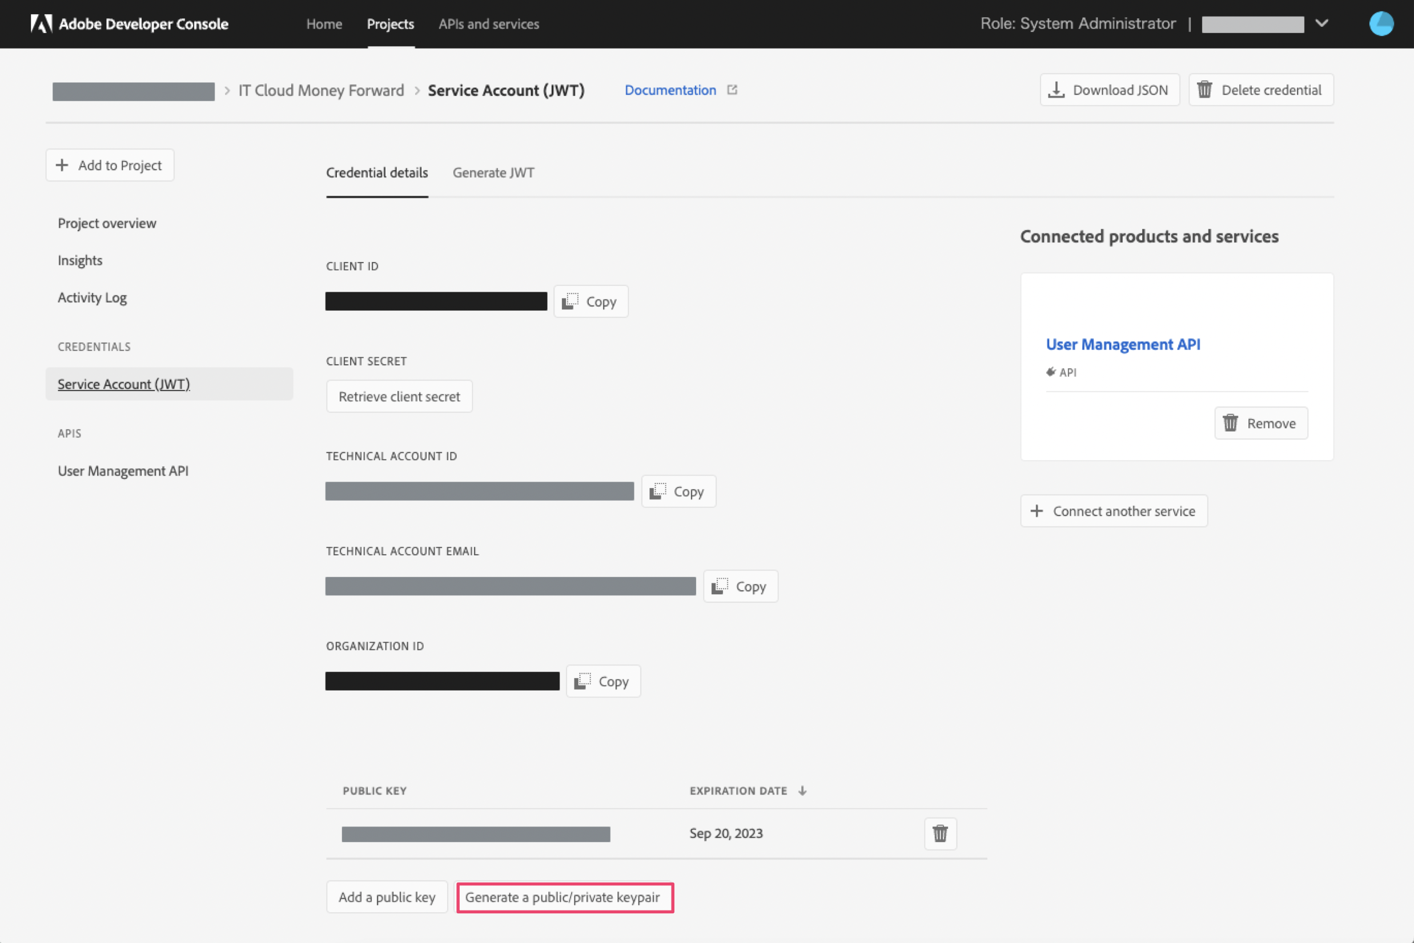
Task: Open User Management API card link
Action: pos(1123,344)
